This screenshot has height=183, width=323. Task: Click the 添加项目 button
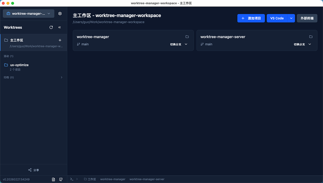point(251,18)
